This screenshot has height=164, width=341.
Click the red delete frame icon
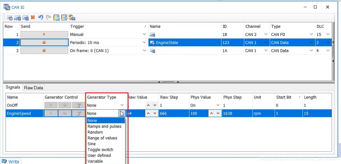click(33, 17)
